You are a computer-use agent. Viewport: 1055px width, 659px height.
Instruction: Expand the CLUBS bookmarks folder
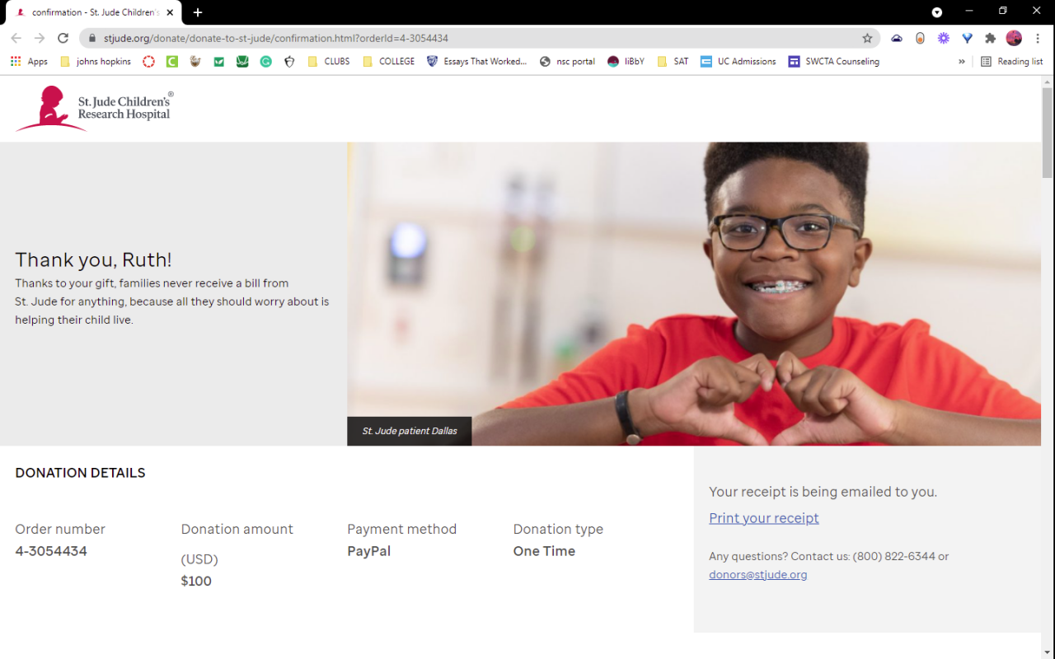329,61
